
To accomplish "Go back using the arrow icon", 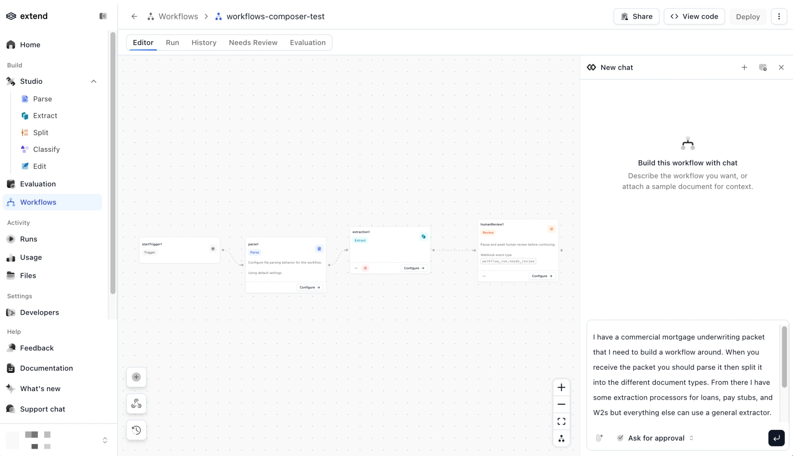I will point(134,17).
